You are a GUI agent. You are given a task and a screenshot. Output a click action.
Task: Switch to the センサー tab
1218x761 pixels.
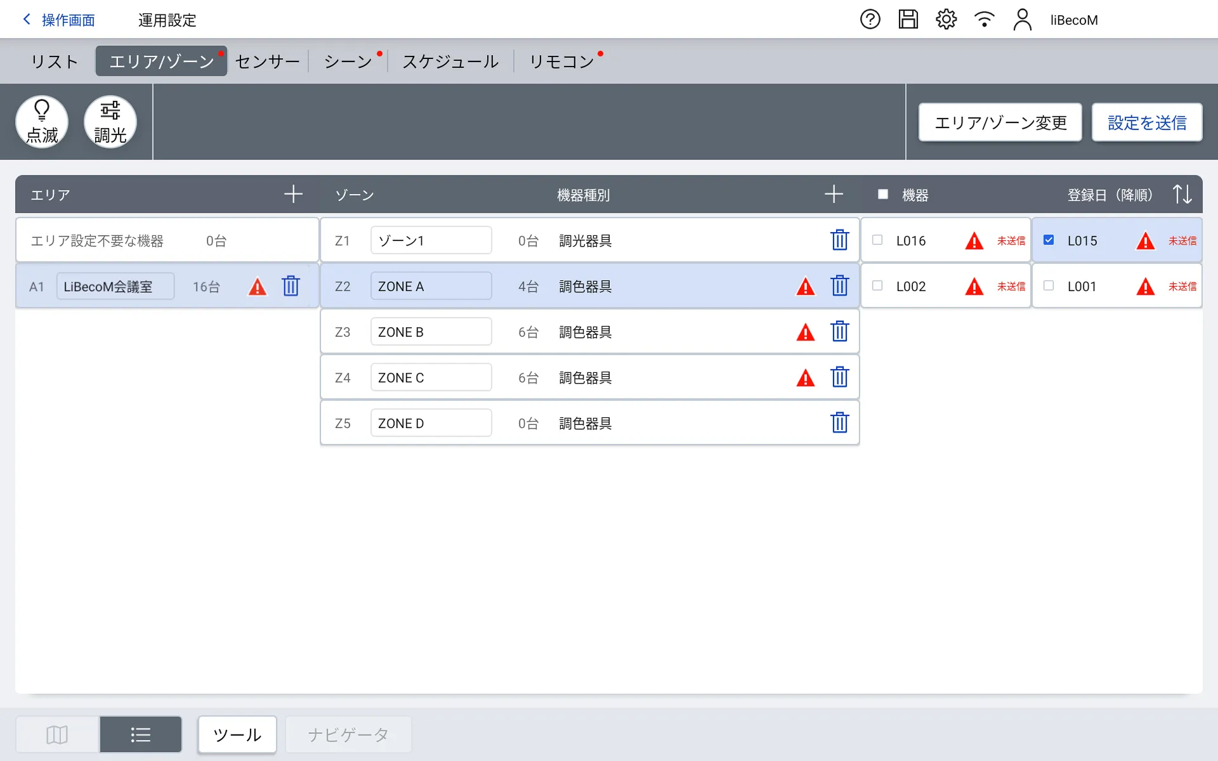267,62
